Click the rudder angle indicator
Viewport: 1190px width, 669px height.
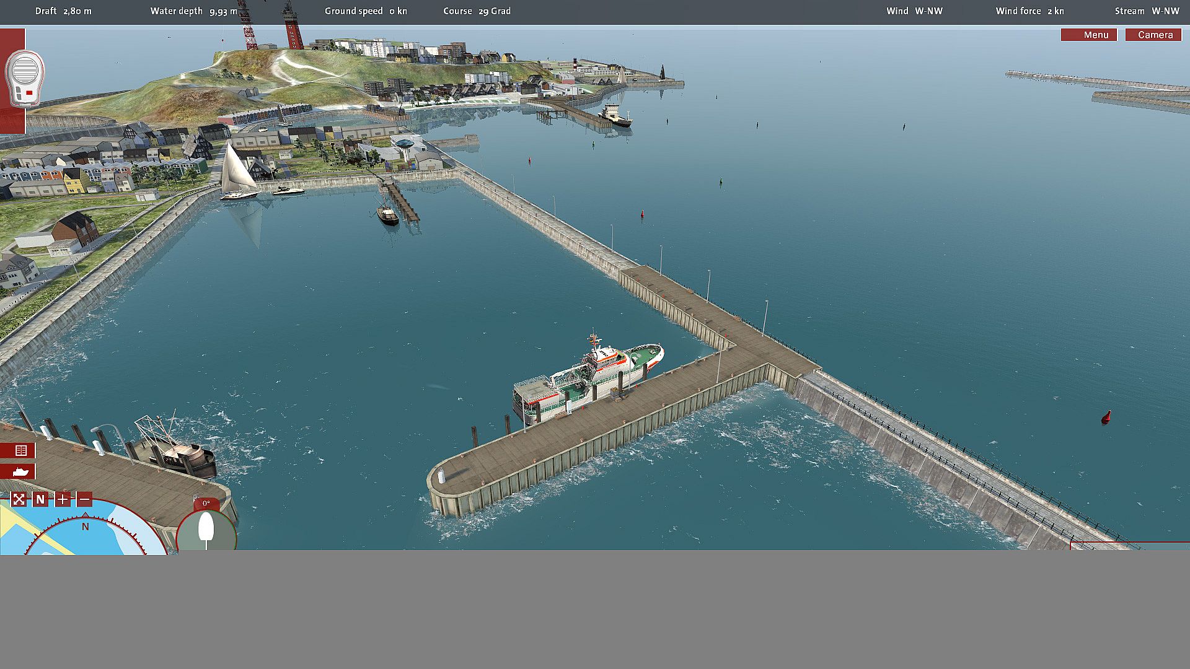pyautogui.click(x=206, y=528)
